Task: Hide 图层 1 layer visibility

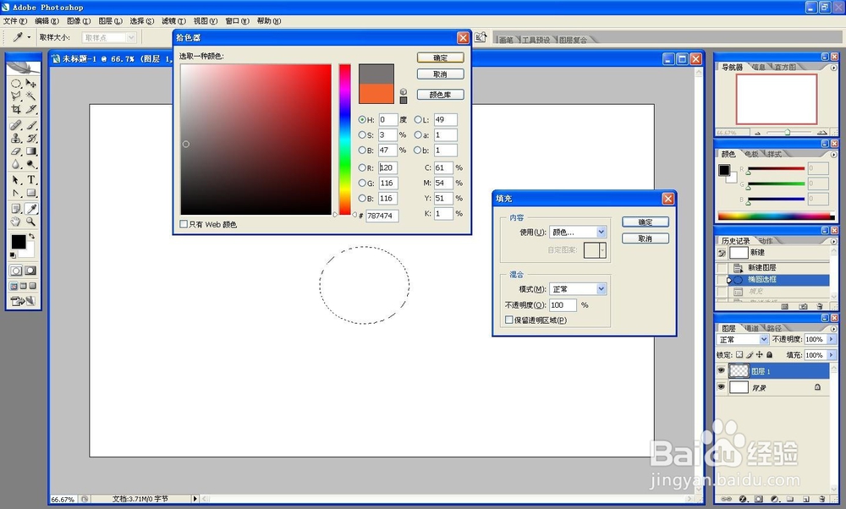Action: (721, 370)
